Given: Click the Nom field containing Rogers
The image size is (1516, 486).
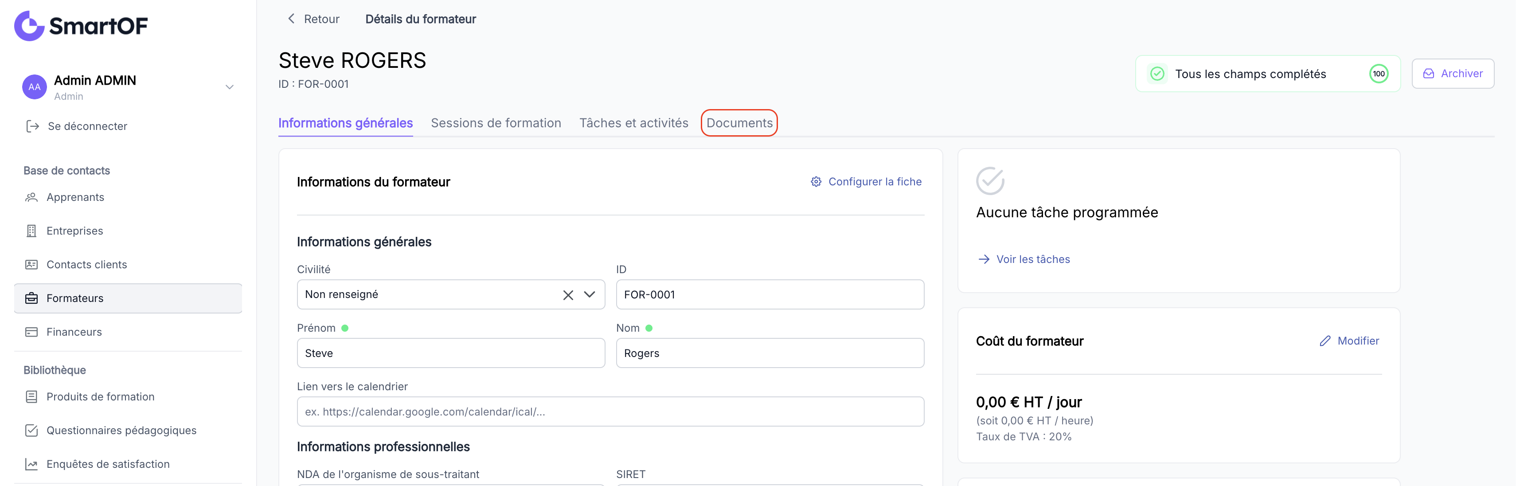Looking at the screenshot, I should tap(770, 353).
